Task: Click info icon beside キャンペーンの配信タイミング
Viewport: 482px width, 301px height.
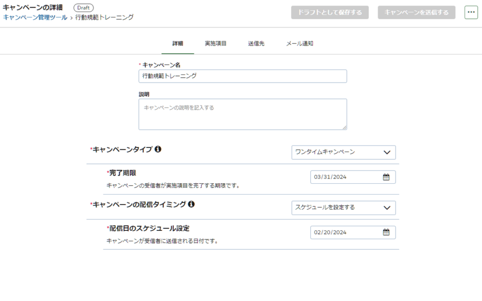Action: 191,204
